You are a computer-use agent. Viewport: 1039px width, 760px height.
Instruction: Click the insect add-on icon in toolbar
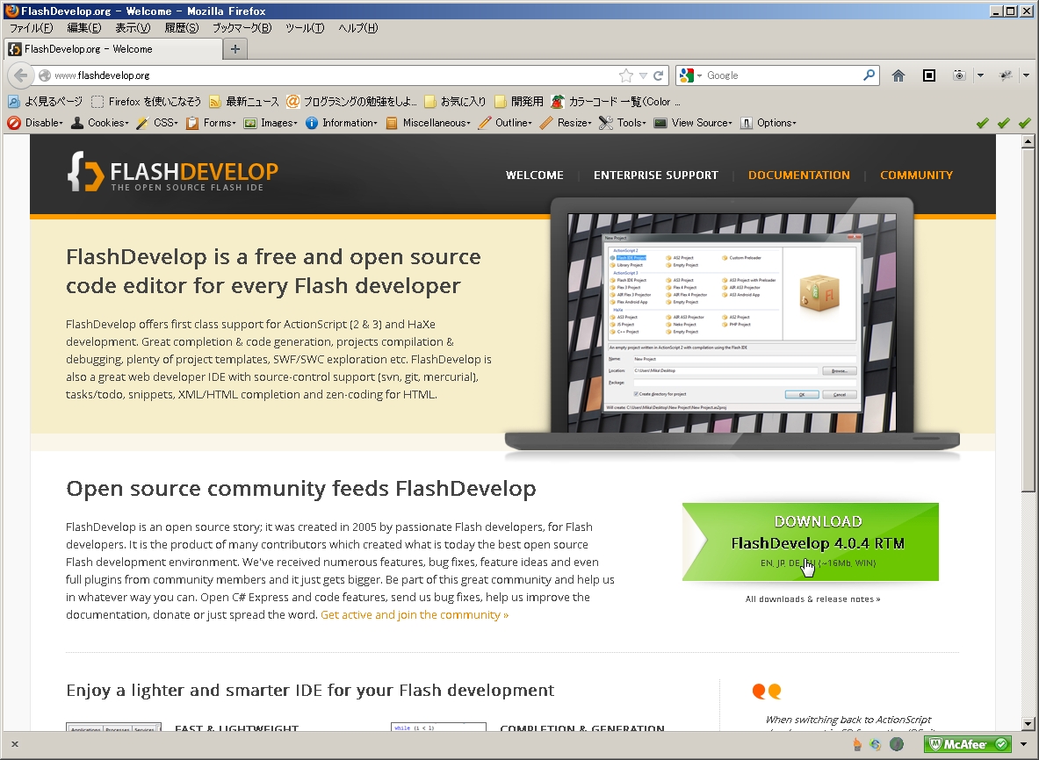1006,75
